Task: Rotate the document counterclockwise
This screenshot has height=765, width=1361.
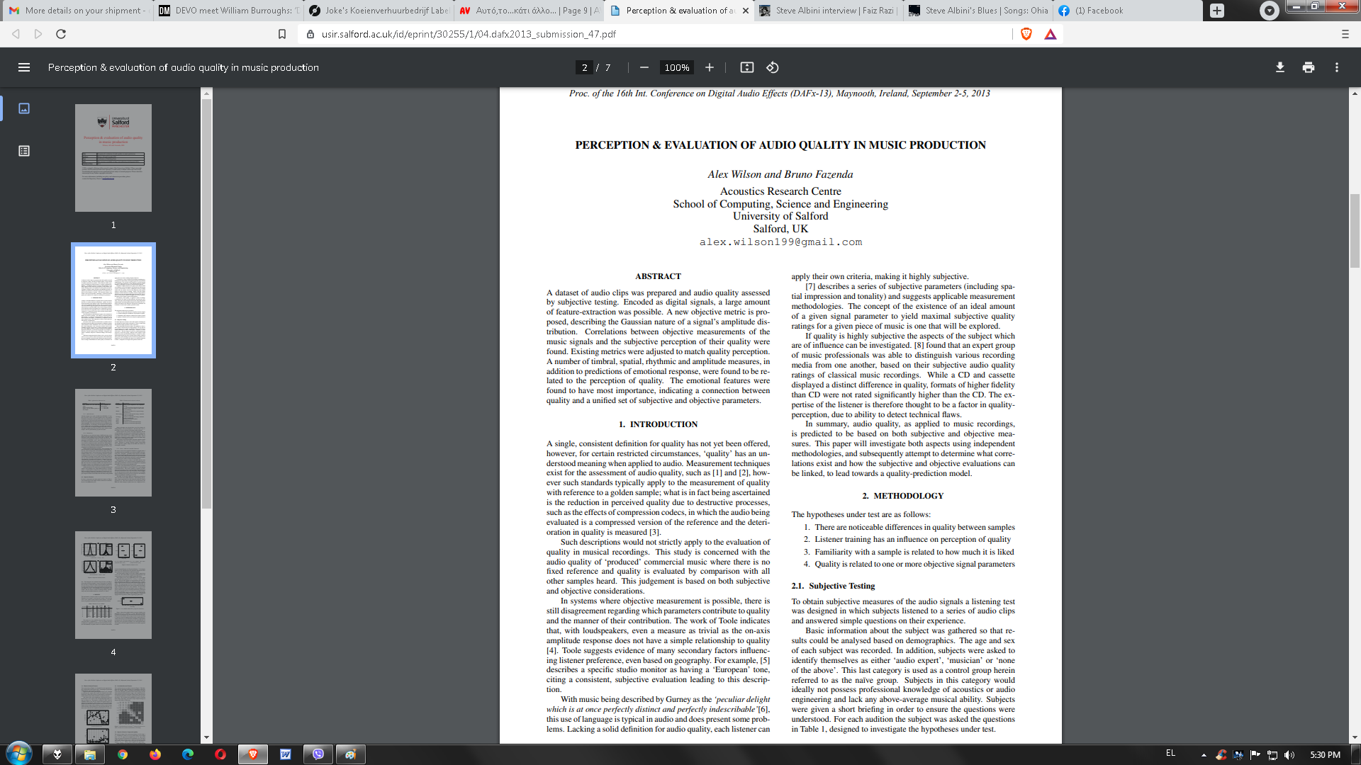Action: coord(773,67)
